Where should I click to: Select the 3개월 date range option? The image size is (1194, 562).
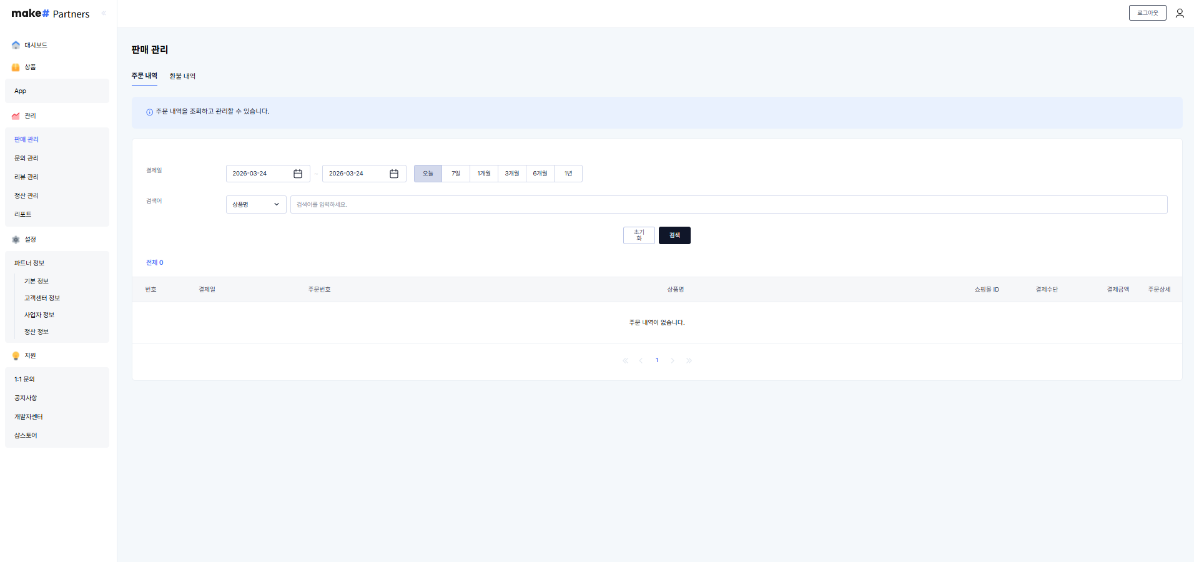tap(512, 174)
